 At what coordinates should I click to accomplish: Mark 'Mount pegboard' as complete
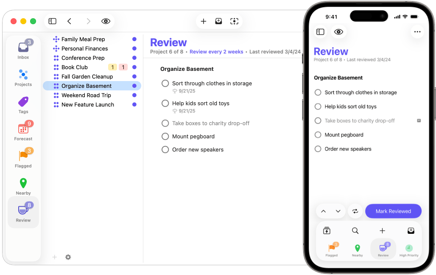click(165, 136)
